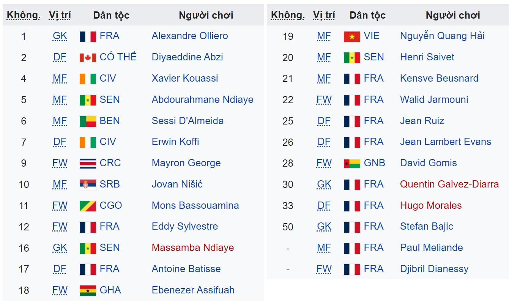Click the Ghana flag beside GHA
Screen dimensions: 509x301
tap(88, 291)
